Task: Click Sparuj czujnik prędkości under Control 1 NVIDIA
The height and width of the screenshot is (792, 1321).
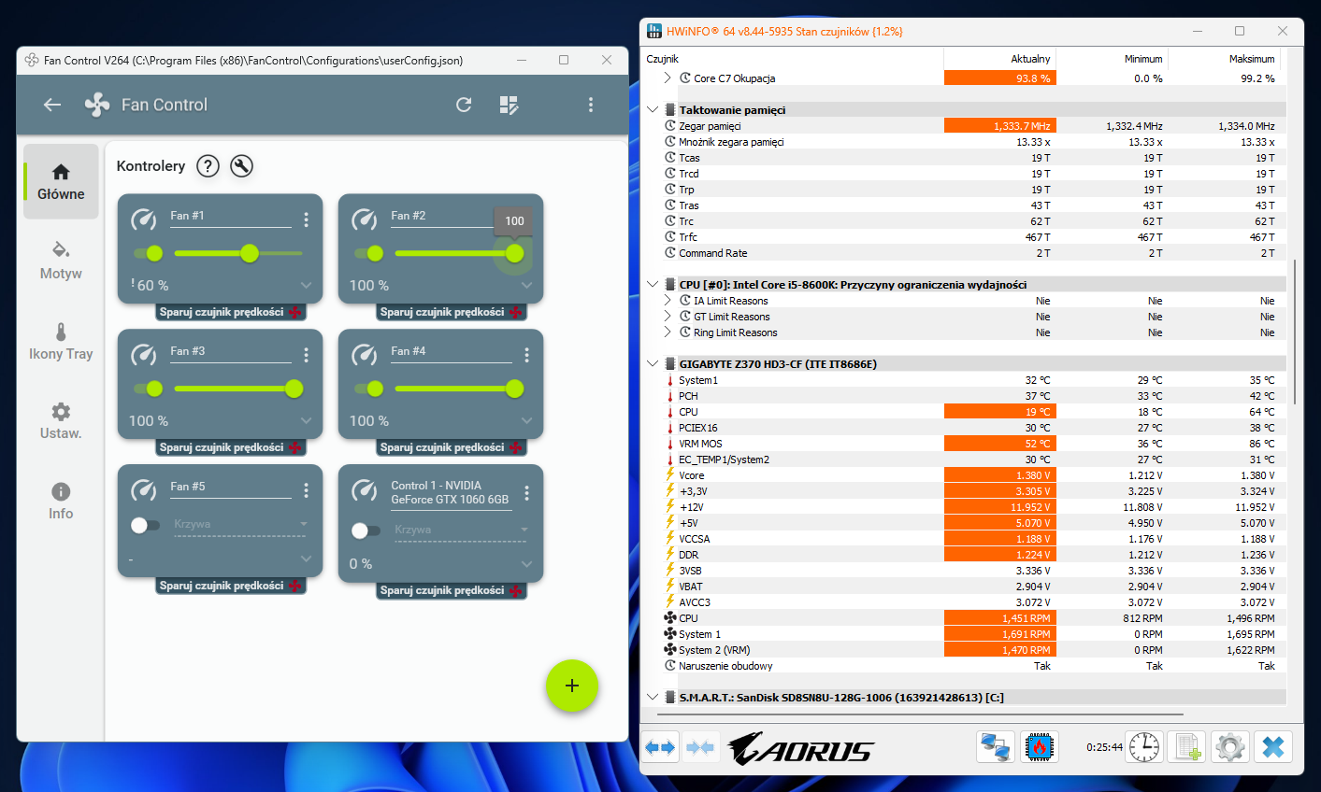Action: pyautogui.click(x=451, y=590)
